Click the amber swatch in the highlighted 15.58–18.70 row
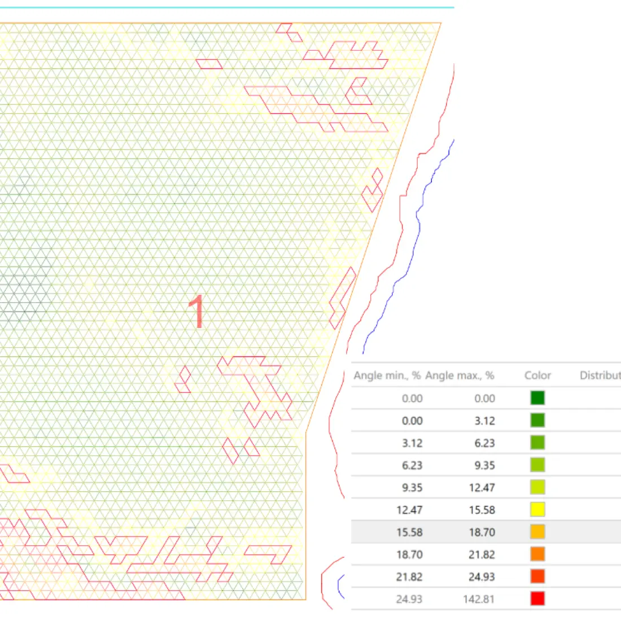Screen dimensions: 621x621 (x=537, y=532)
